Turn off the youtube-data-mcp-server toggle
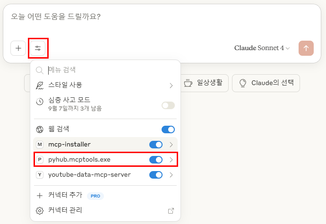326x224 pixels. coord(156,175)
